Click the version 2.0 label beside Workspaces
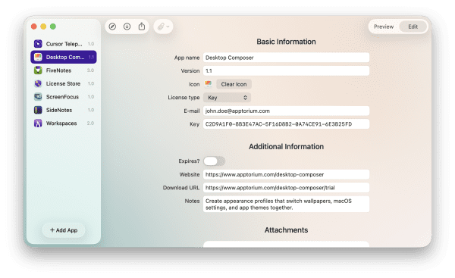This screenshot has height=278, width=455. pos(90,123)
